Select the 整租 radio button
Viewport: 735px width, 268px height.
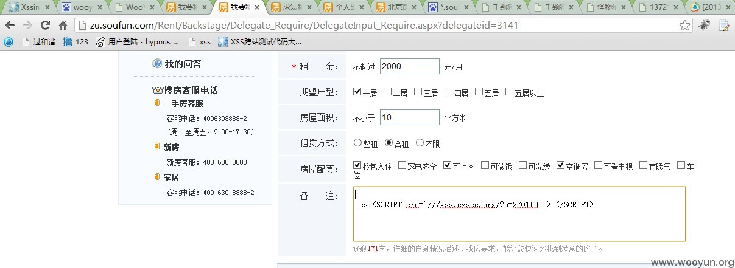click(358, 143)
